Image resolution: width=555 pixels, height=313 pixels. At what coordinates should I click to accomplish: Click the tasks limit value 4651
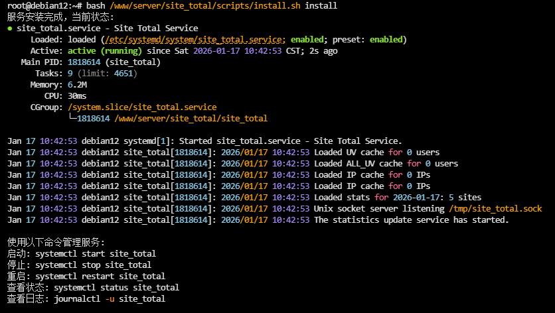(123, 74)
